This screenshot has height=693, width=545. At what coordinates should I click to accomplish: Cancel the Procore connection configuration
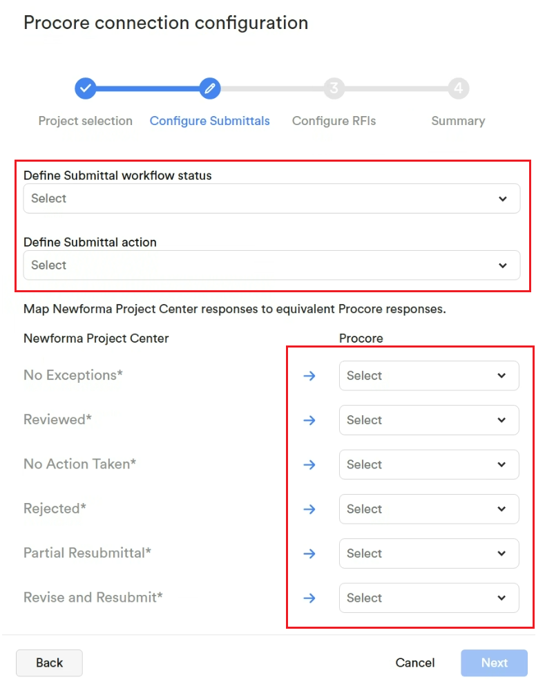pos(415,663)
